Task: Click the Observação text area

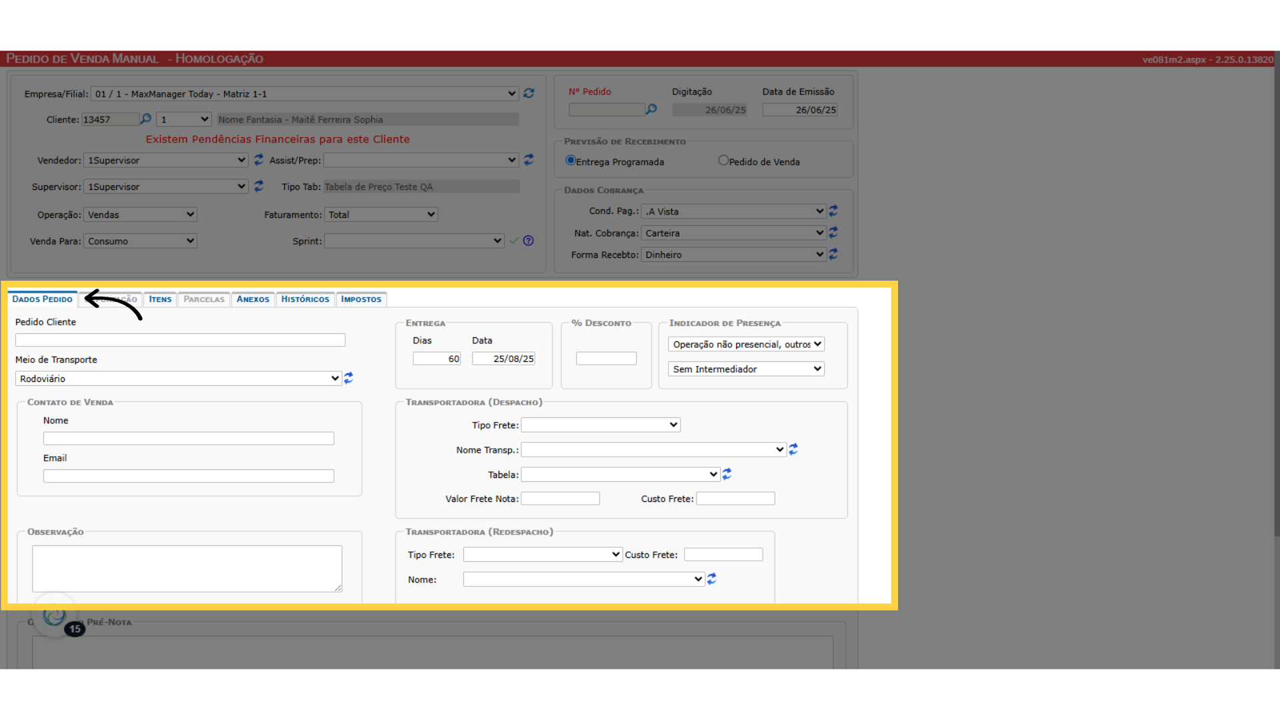Action: [x=187, y=569]
